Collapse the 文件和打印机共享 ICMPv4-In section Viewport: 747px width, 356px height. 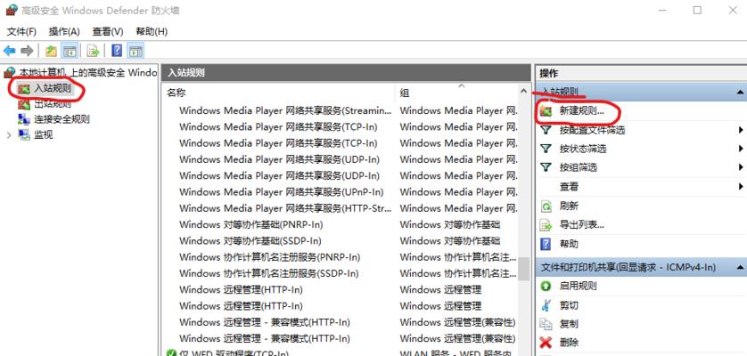click(x=739, y=267)
